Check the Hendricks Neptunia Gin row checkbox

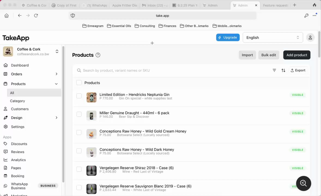coord(79,96)
